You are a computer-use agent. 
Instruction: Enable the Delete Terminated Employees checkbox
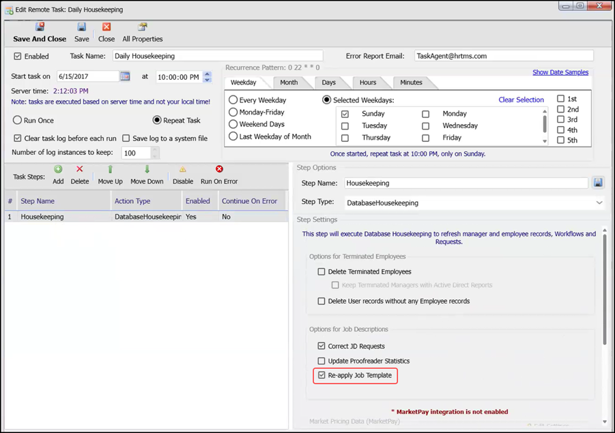[321, 271]
